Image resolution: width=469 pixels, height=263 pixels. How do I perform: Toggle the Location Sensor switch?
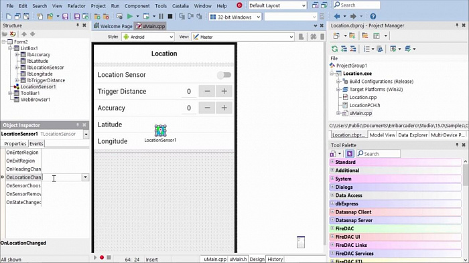click(x=224, y=75)
